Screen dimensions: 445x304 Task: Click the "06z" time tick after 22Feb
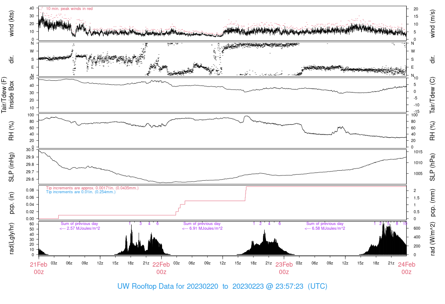coord(192,263)
